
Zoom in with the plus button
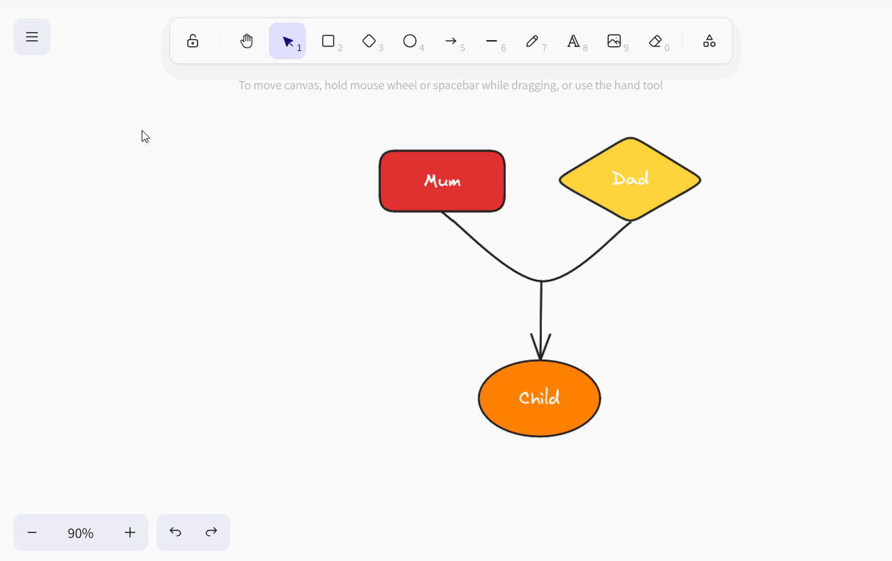130,532
